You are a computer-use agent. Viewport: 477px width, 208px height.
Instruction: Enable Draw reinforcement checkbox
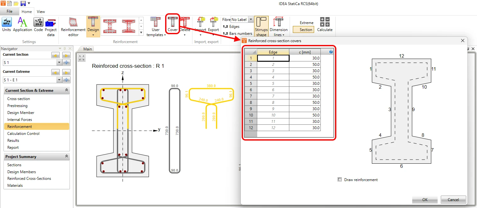coord(340,180)
